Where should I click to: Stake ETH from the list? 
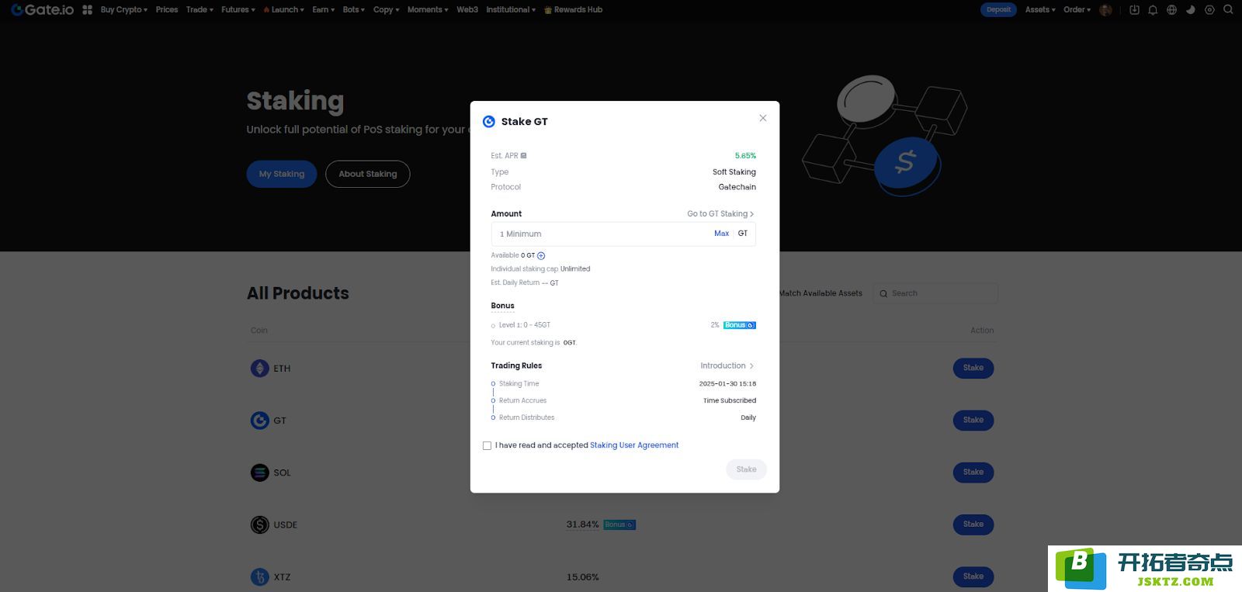point(973,368)
